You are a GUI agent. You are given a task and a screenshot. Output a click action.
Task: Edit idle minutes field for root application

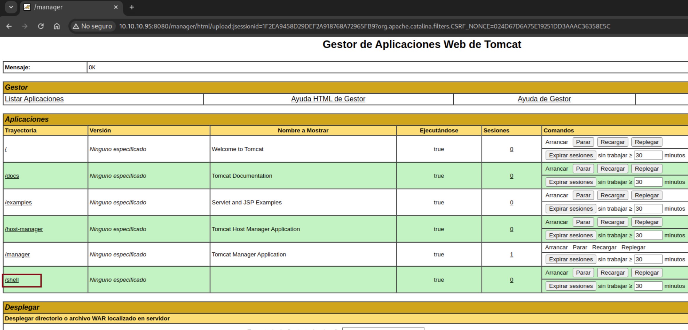point(648,156)
